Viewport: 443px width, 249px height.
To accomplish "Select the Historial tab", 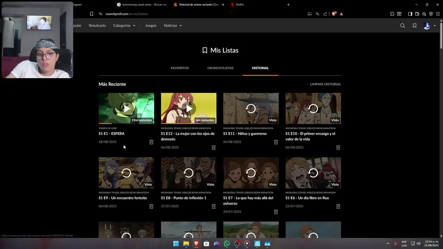I will coord(260,68).
